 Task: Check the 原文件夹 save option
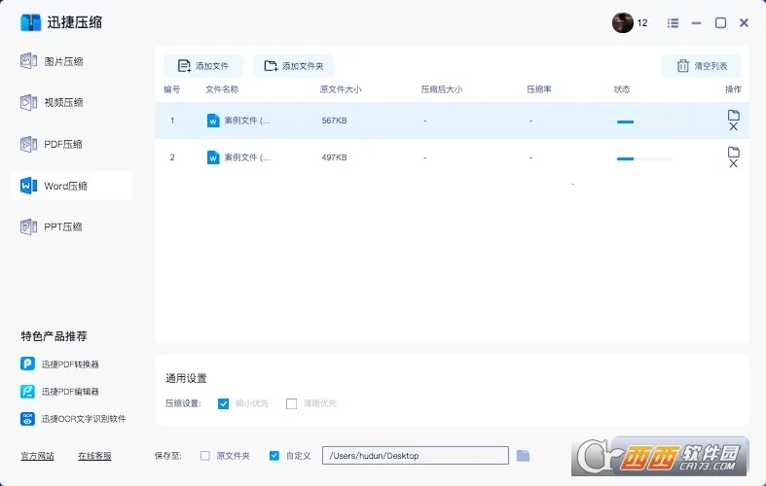[x=204, y=455]
